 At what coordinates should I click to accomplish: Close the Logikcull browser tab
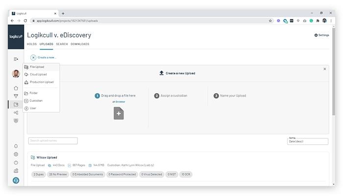pyautogui.click(x=55, y=14)
